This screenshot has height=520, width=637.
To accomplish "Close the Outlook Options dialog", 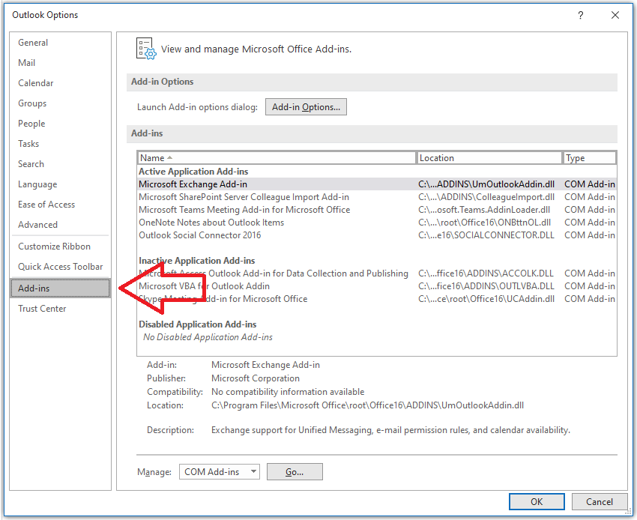I will (615, 15).
